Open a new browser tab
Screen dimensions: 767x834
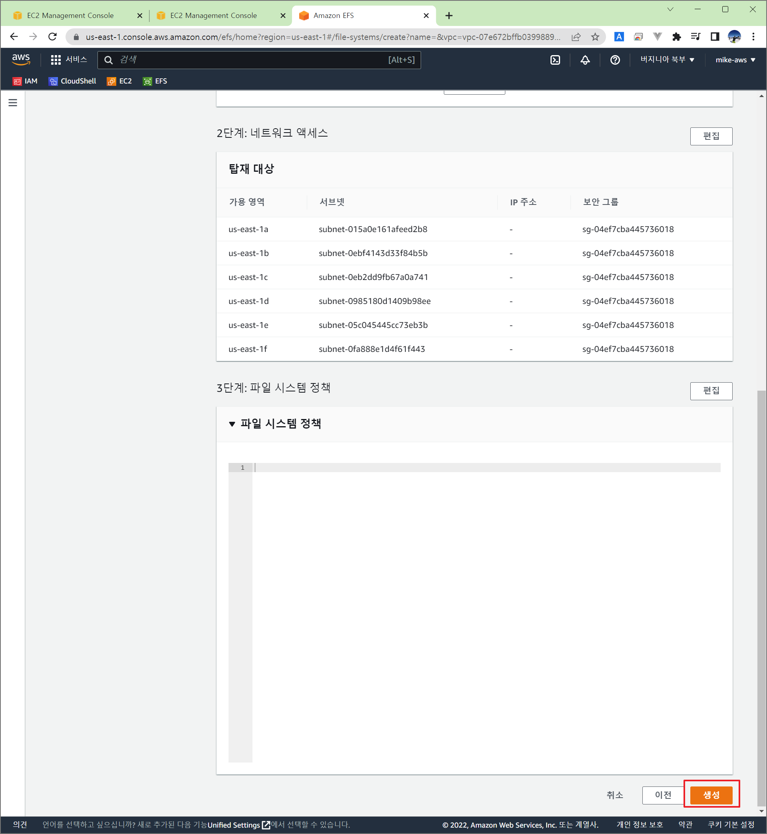coord(449,15)
